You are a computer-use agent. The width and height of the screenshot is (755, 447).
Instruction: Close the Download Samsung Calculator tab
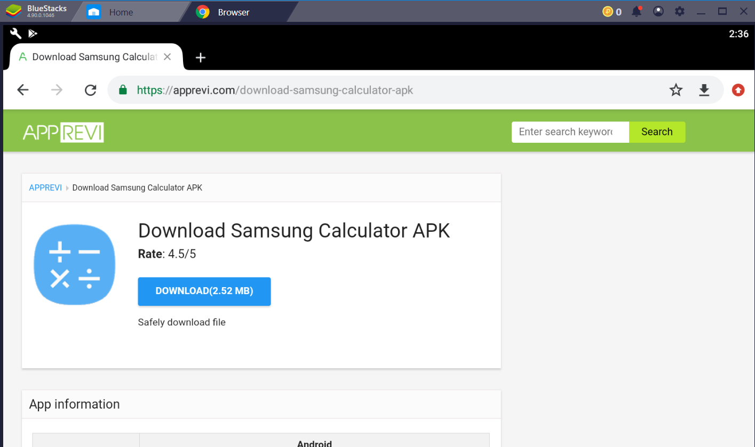tap(168, 57)
